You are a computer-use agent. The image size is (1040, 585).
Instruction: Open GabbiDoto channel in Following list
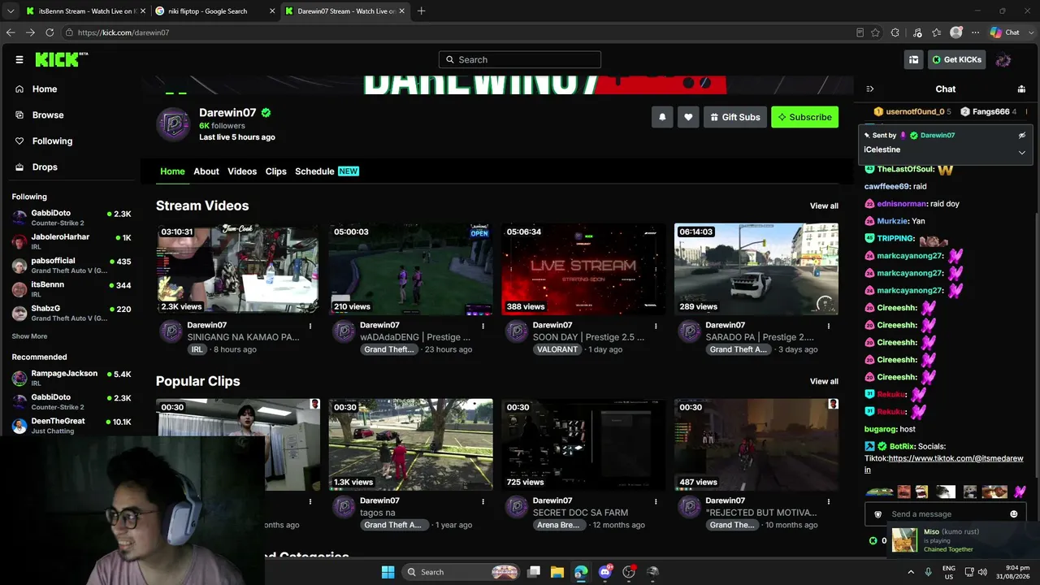(71, 218)
